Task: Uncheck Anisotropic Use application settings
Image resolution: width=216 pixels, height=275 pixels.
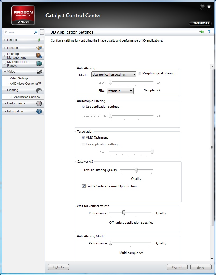Action: [84, 107]
